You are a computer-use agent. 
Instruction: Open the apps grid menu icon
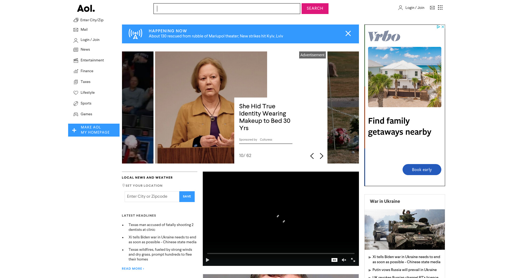coord(440,8)
